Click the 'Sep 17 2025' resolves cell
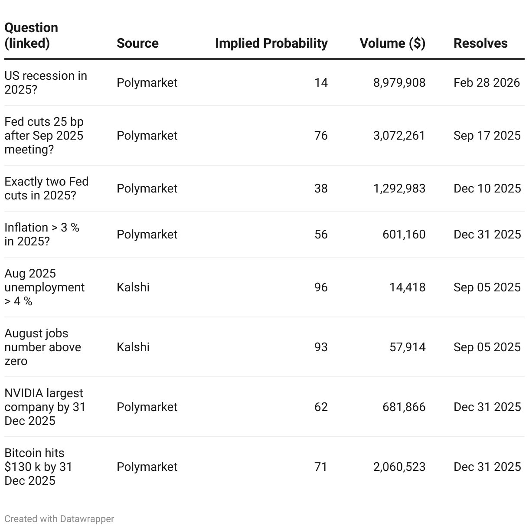The height and width of the screenshot is (529, 529). 487,135
